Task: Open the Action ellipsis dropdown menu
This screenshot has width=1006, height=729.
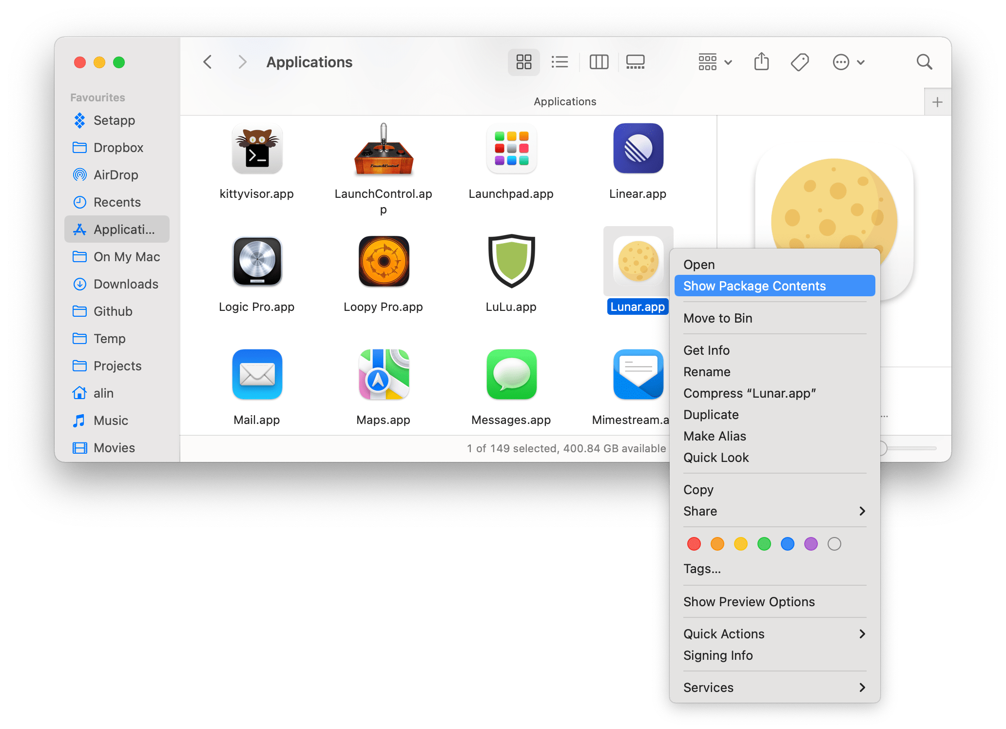Action: tap(849, 62)
